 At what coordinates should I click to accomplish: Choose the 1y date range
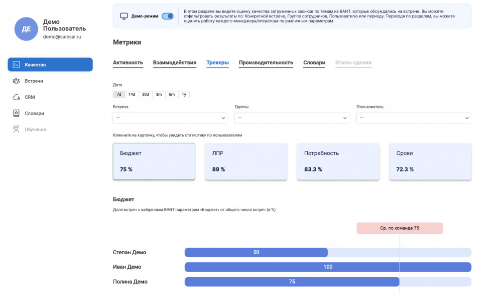tap(184, 94)
